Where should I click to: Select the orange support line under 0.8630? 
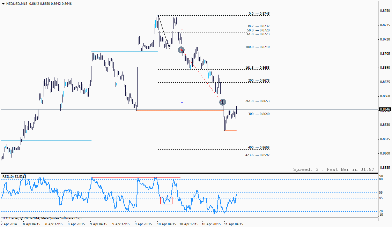(230, 131)
